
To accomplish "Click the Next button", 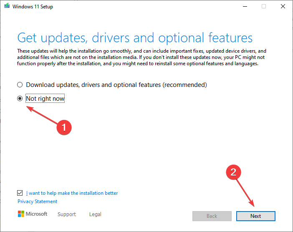I will (255, 216).
